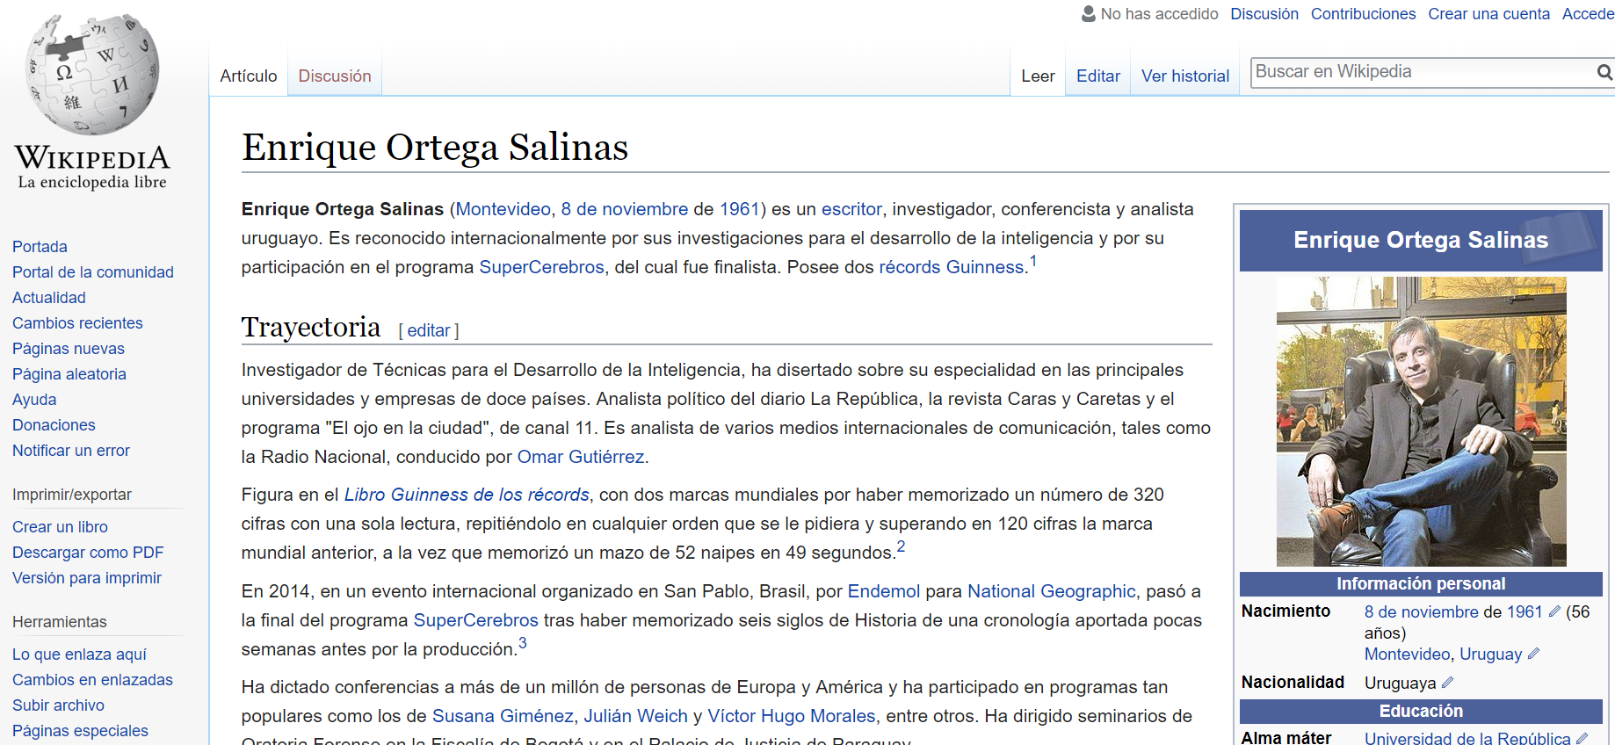Open 8 de noviembre link in first paragraph

point(625,209)
